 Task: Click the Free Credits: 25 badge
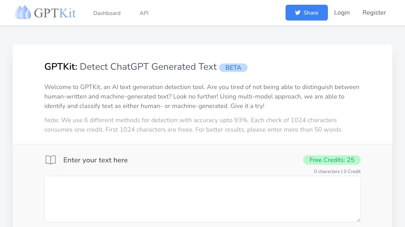(x=331, y=160)
